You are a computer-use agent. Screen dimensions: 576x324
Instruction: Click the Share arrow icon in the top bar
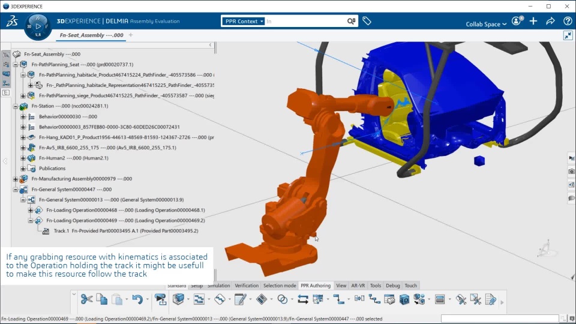pyautogui.click(x=550, y=22)
